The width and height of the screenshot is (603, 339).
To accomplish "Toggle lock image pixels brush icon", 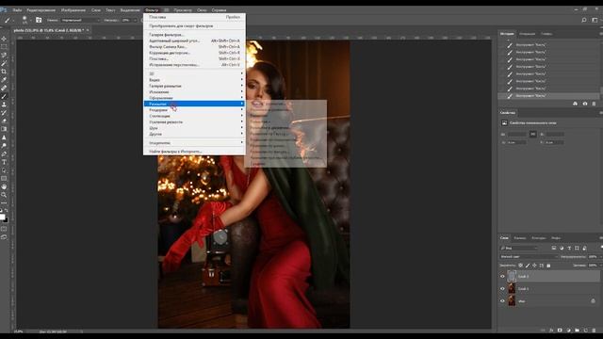I will (528, 266).
